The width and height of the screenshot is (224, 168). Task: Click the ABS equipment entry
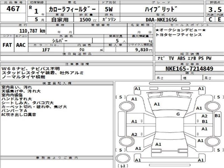(181, 58)
